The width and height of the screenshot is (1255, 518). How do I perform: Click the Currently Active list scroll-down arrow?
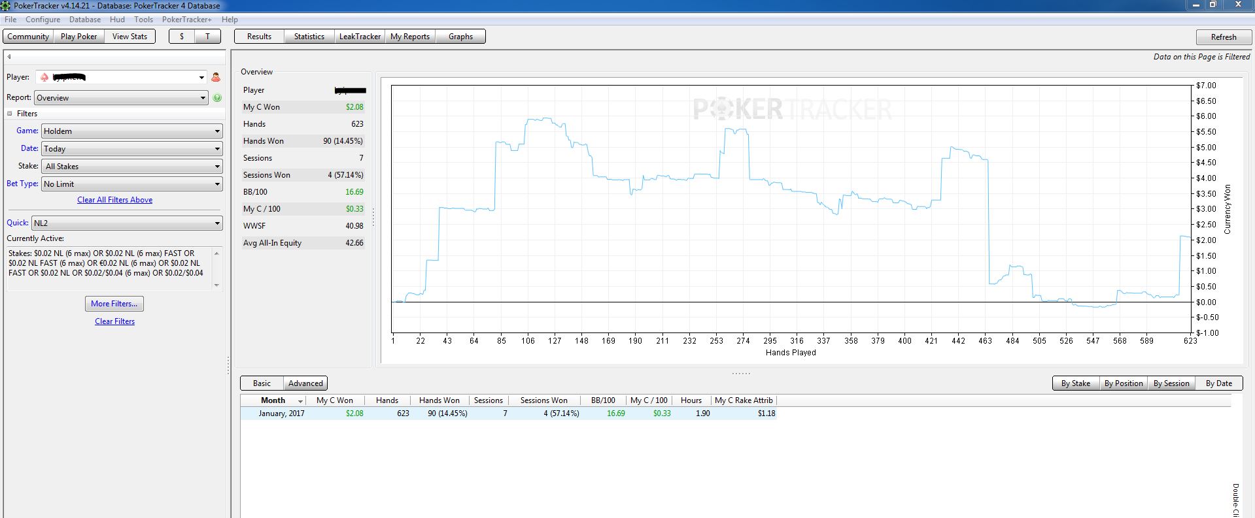click(x=217, y=285)
